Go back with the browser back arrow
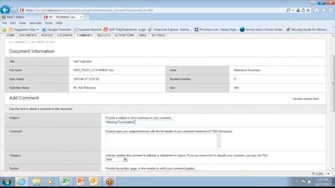 pos(5,10)
